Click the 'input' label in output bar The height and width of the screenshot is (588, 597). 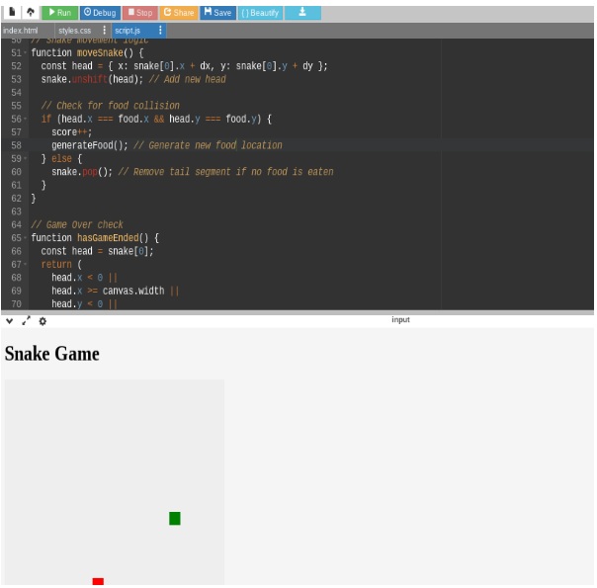[x=400, y=319]
